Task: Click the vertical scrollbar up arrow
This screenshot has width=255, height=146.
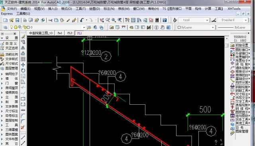Action: [x=227, y=38]
